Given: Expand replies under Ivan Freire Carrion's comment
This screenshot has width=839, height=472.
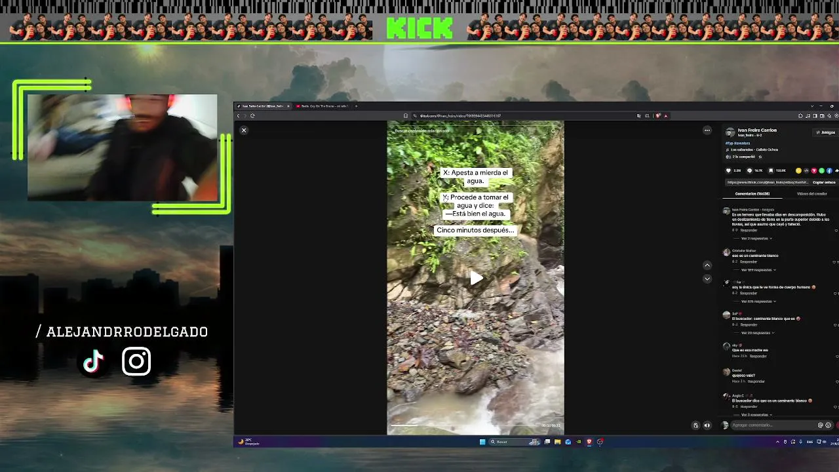Looking at the screenshot, I should (757, 238).
